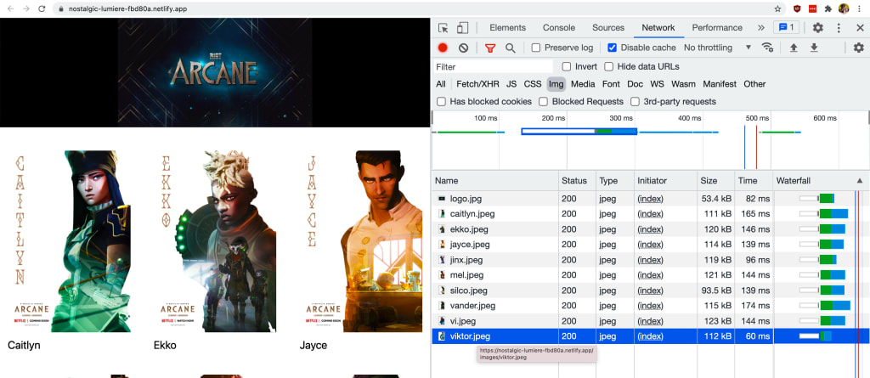The image size is (870, 378).
Task: Close the DevTools panel
Action: [860, 28]
